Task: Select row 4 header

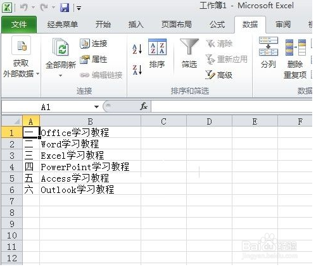Action: click(x=12, y=167)
